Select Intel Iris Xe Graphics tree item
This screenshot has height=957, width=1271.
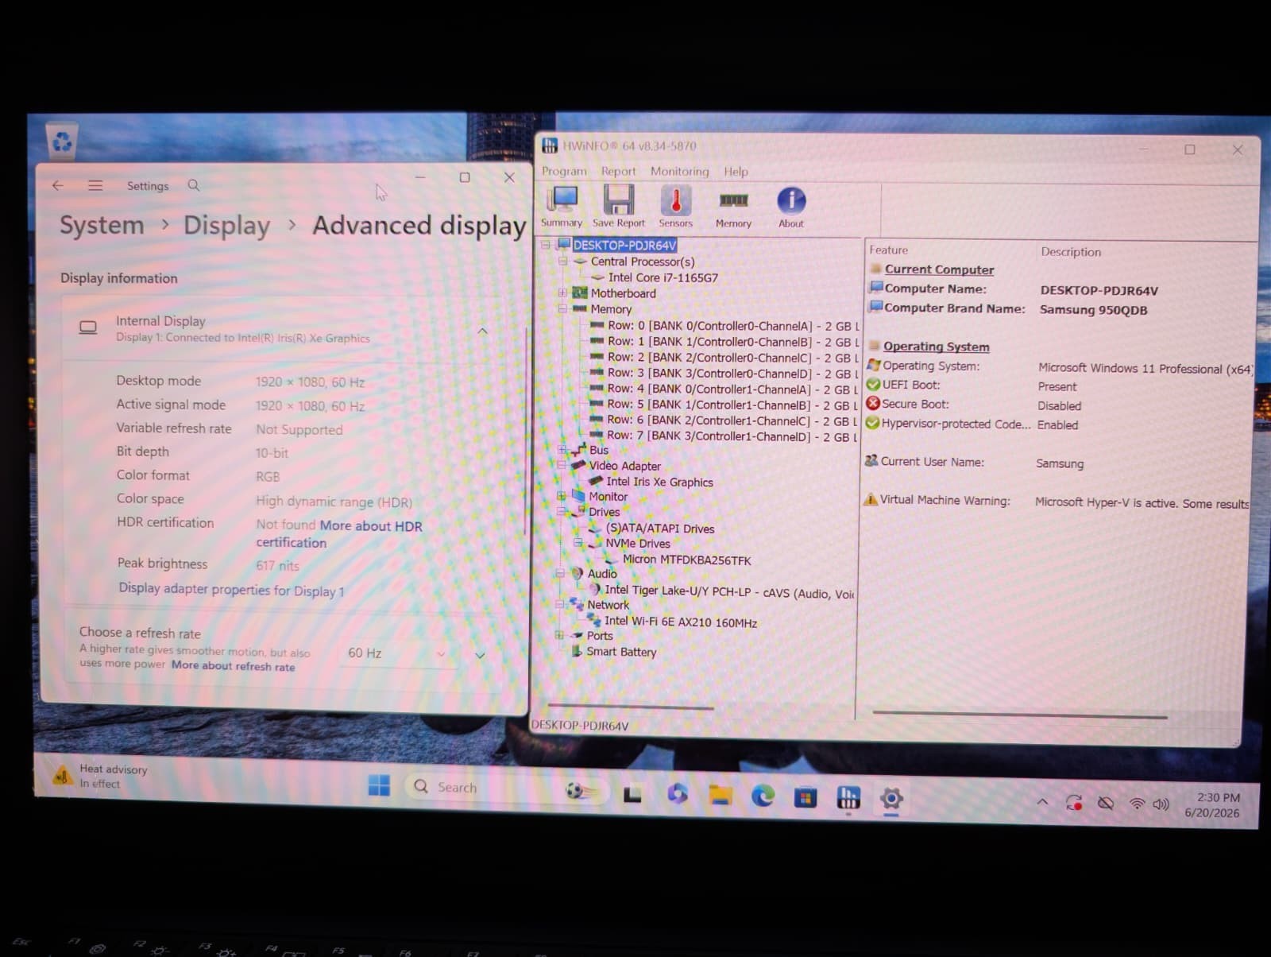click(x=659, y=482)
